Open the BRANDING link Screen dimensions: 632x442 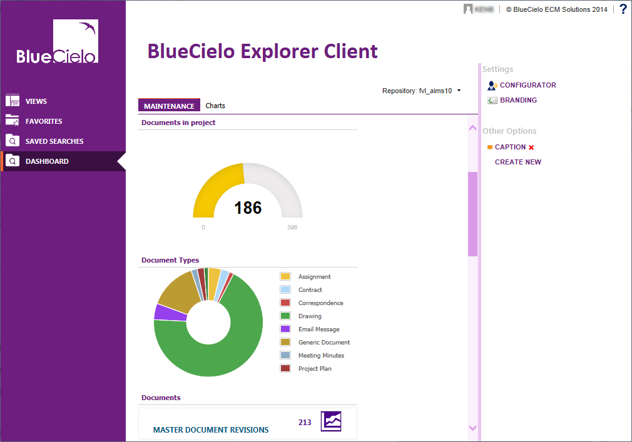518,100
